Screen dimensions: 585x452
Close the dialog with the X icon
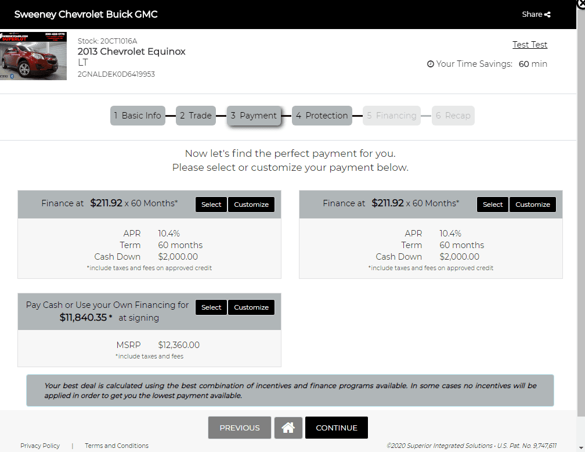coord(581,4)
